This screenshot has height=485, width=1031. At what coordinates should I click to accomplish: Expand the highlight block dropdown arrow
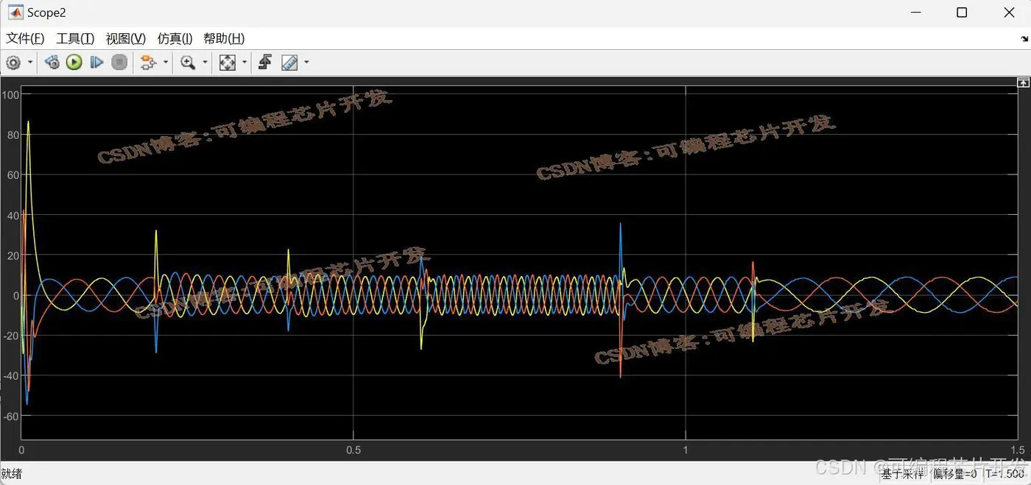point(166,63)
